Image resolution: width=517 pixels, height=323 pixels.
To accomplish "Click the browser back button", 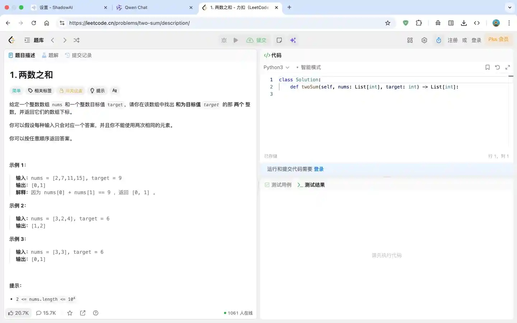I will click(8, 23).
